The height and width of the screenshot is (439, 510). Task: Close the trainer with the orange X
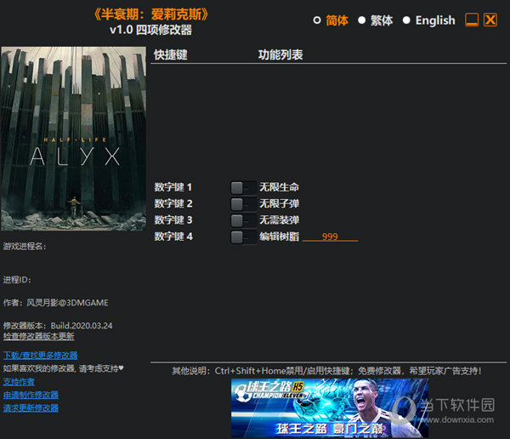pos(490,20)
